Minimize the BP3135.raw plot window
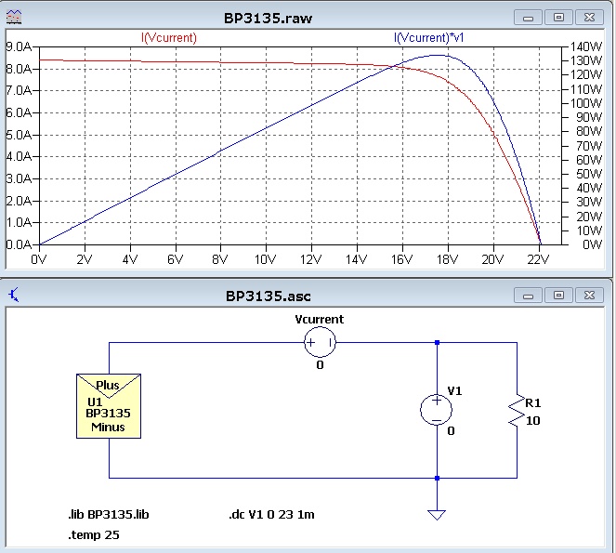The width and height of the screenshot is (616, 553). pos(528,18)
